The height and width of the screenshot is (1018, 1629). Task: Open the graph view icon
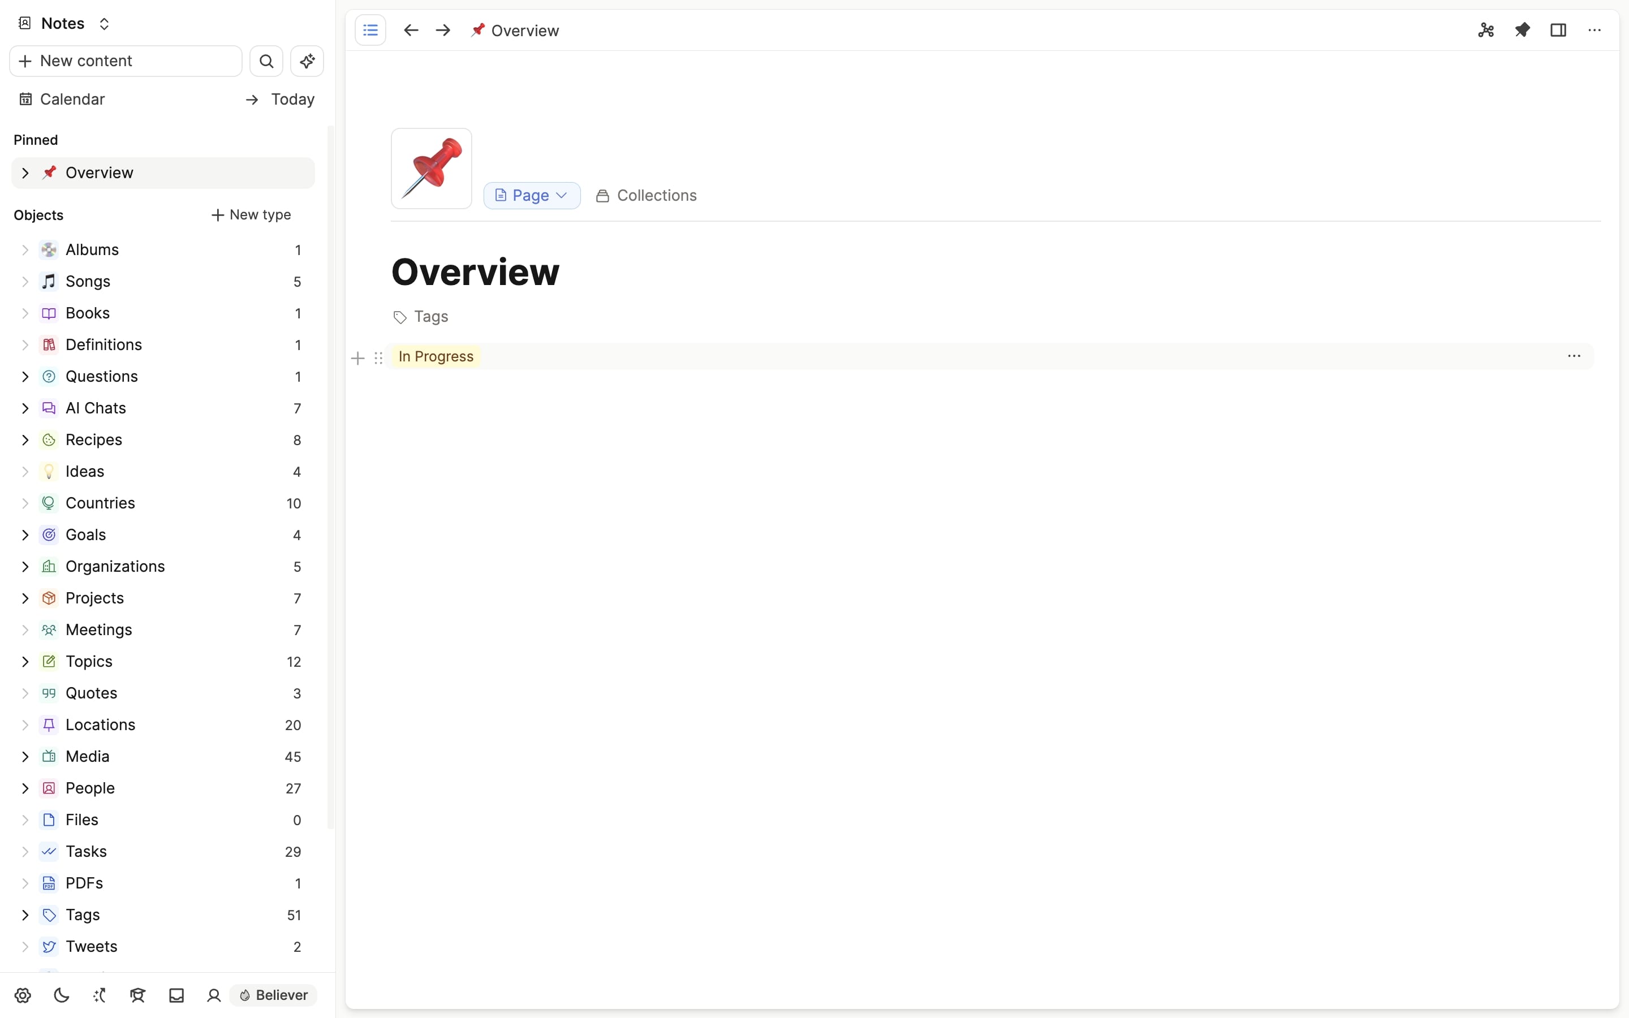1486,31
